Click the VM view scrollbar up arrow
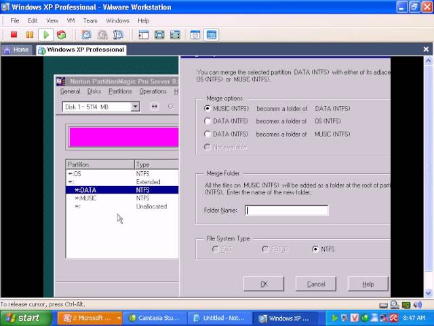The height and width of the screenshot is (326, 434). 428,60
